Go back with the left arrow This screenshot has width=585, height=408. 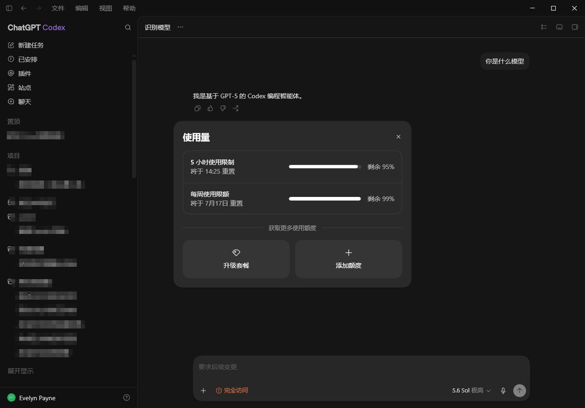pos(24,8)
